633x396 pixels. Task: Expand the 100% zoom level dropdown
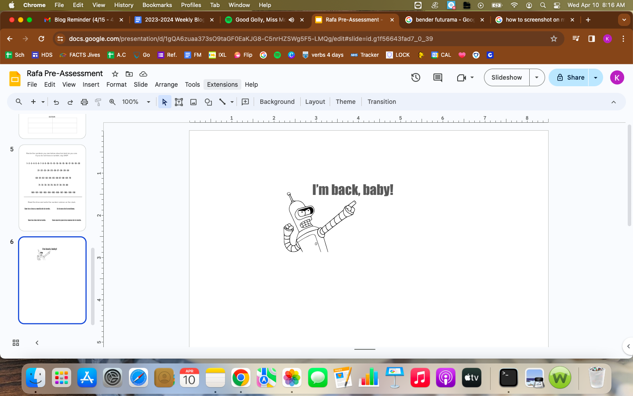pyautogui.click(x=149, y=102)
